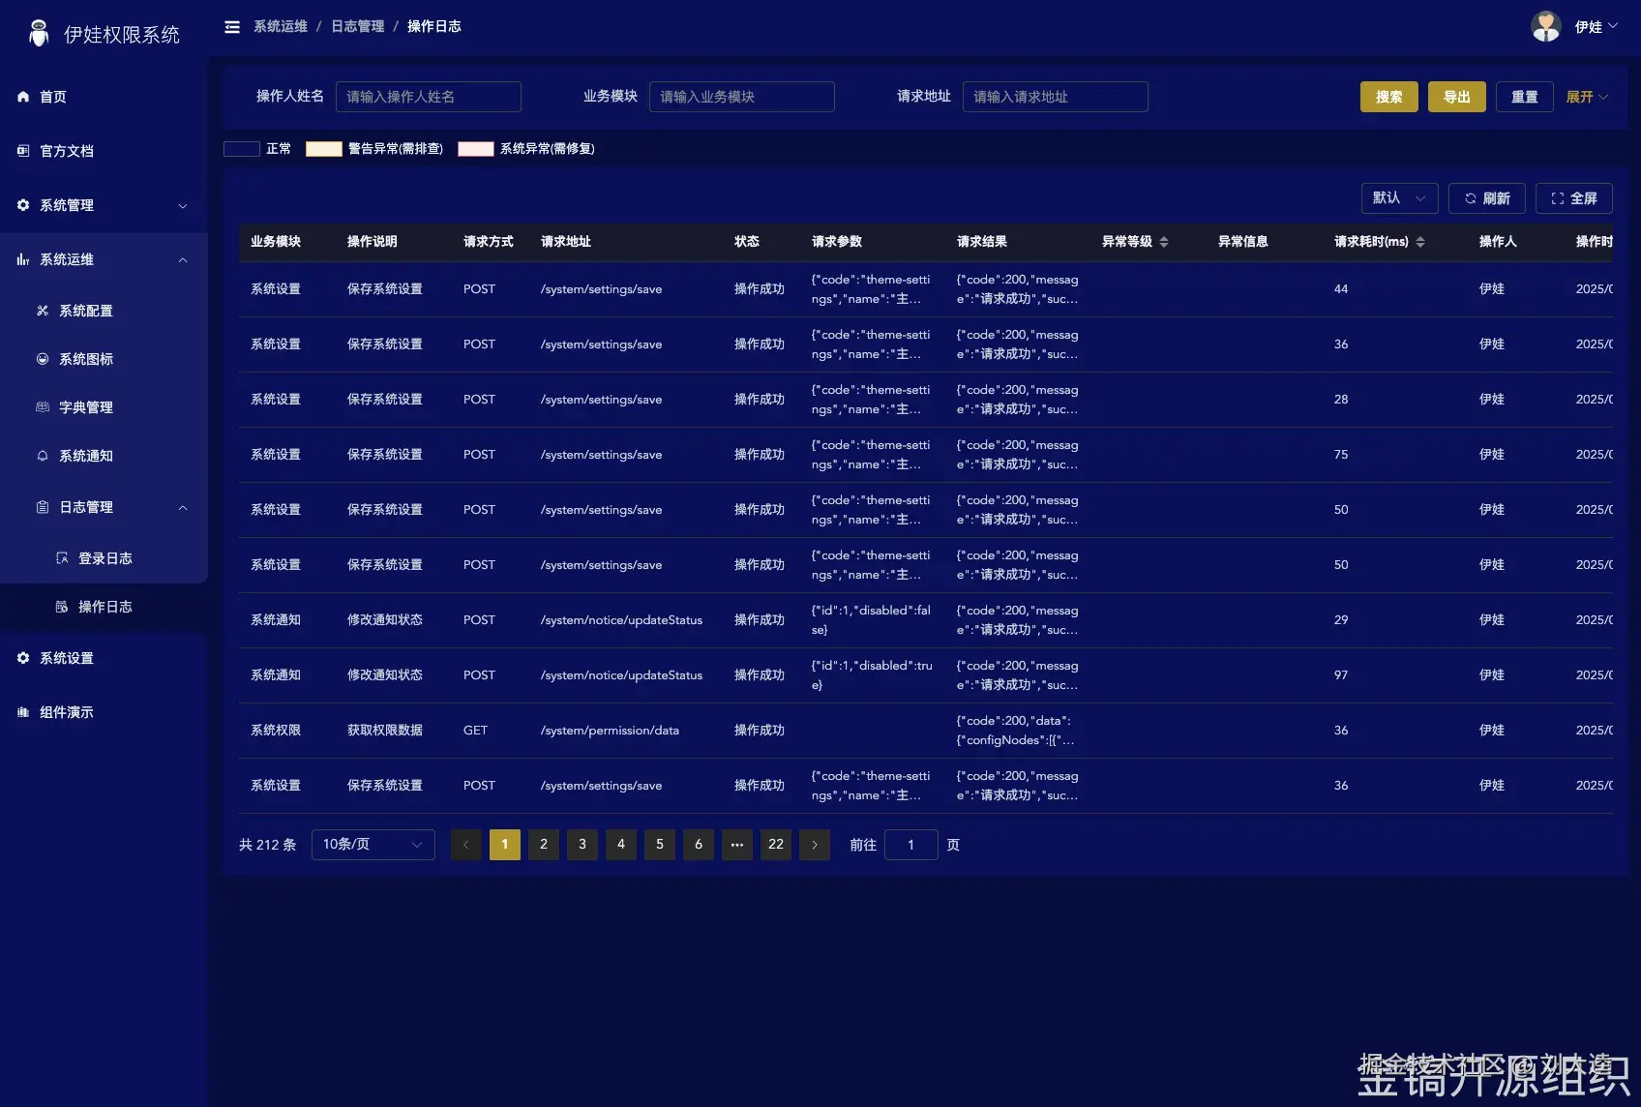The height and width of the screenshot is (1107, 1641).
Task: Click the user avatar image
Action: 1546,26
